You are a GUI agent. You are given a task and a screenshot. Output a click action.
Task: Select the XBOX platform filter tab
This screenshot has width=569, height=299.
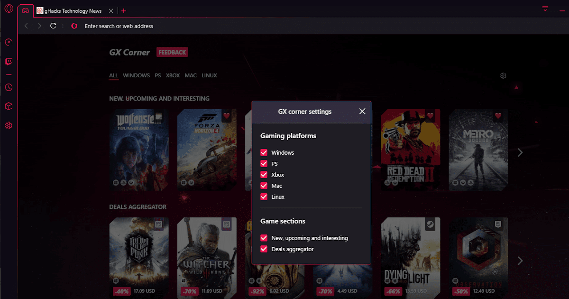pos(173,75)
